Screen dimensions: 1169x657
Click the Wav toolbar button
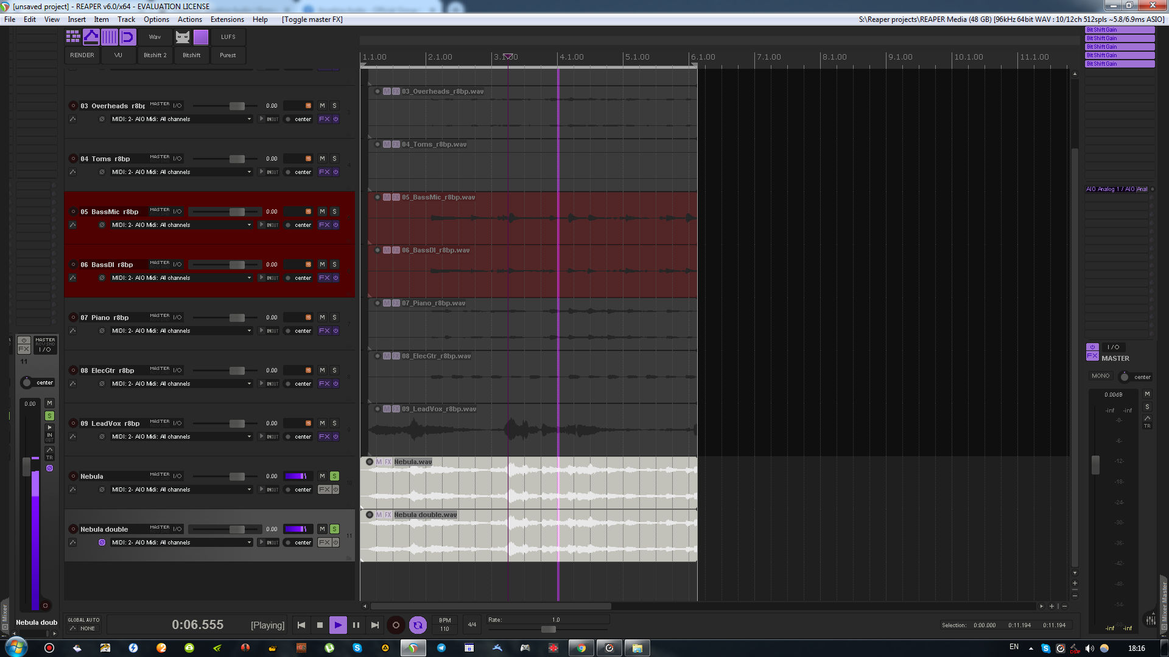coord(155,37)
